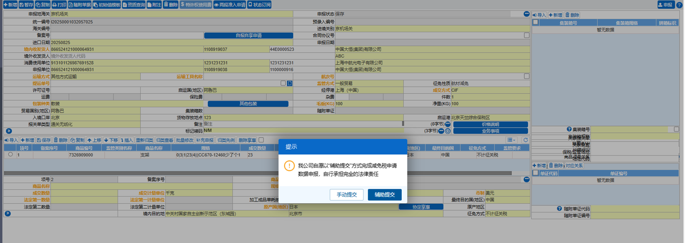This screenshot has width=685, height=243.
Task: Click the 上移 move up button in goods toolbar
Action: [94, 140]
